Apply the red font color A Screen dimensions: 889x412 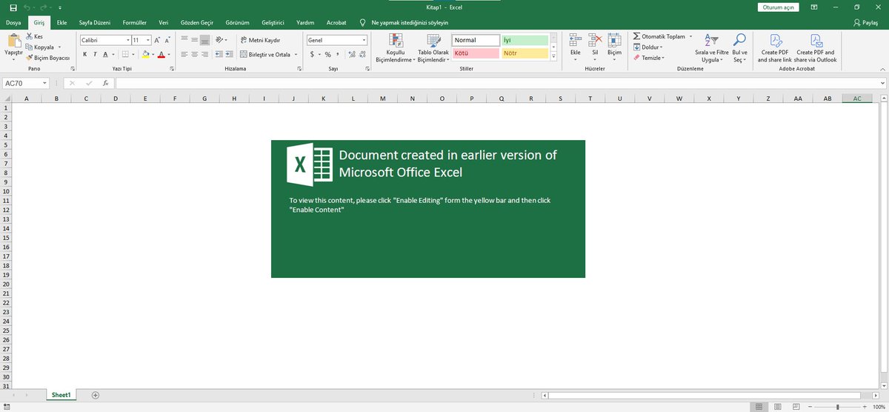(161, 54)
